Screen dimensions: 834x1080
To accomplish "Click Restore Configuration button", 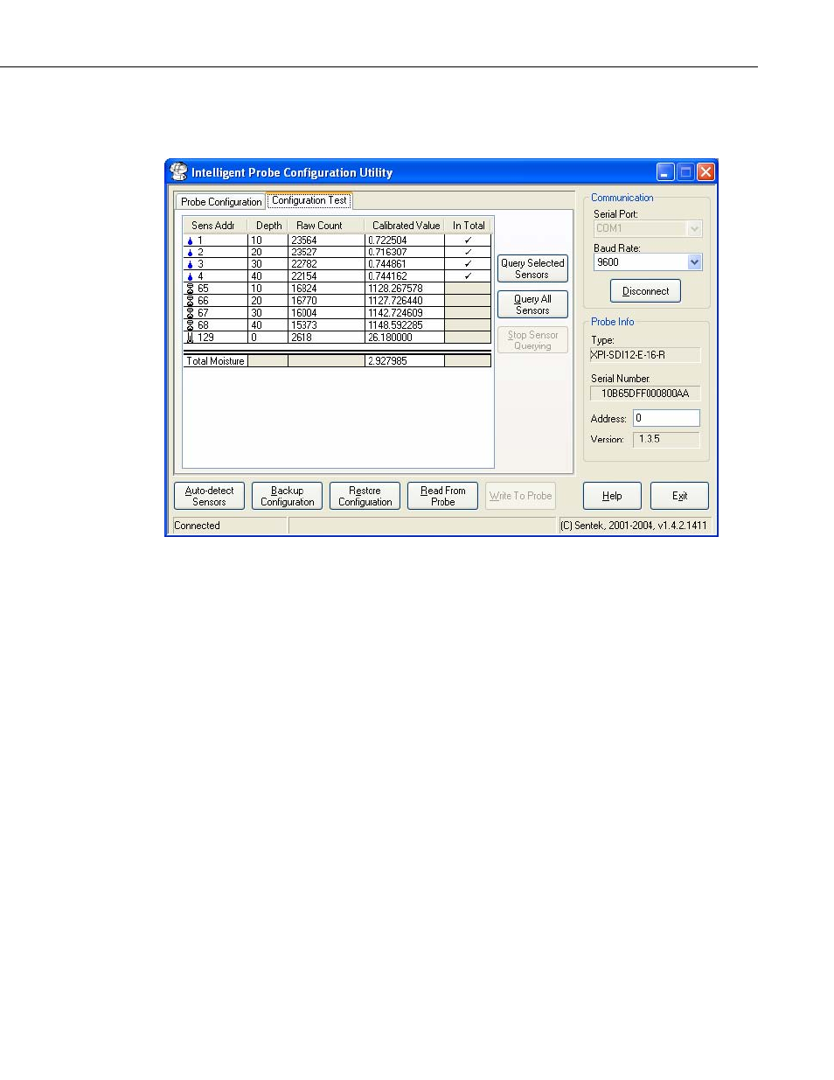I will [365, 496].
